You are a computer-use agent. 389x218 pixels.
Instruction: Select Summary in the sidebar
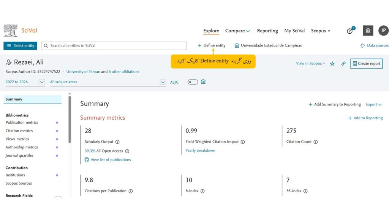pyautogui.click(x=33, y=100)
